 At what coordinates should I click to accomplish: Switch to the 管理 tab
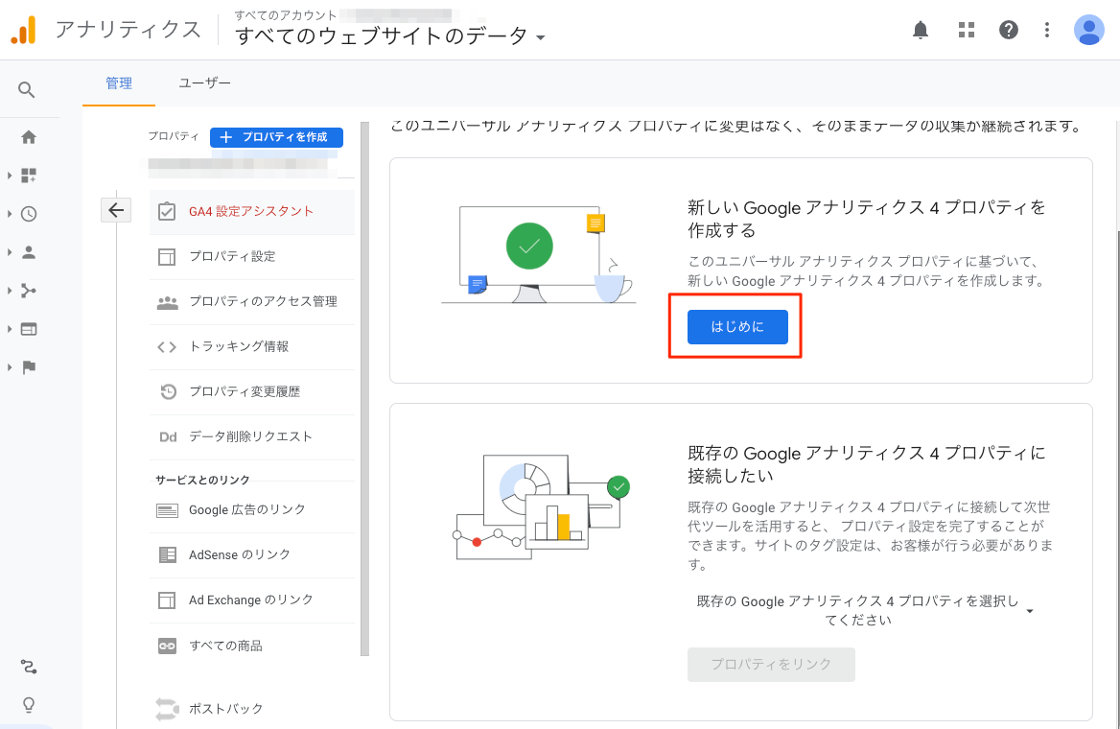[x=119, y=83]
